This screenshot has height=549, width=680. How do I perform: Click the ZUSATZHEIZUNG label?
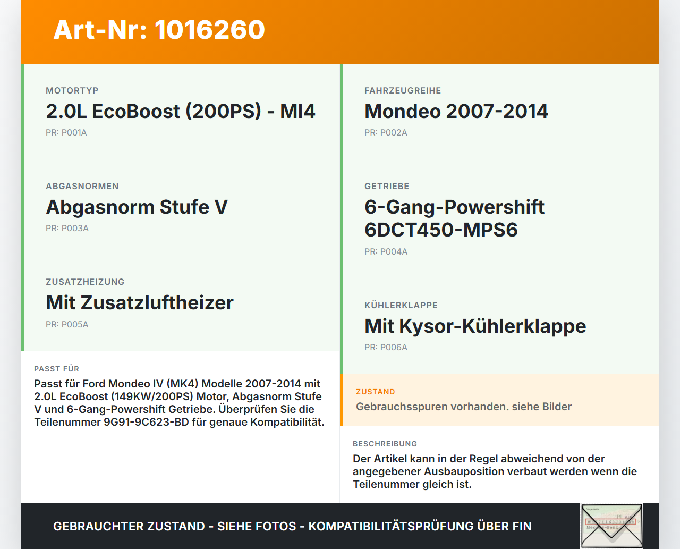tap(85, 282)
